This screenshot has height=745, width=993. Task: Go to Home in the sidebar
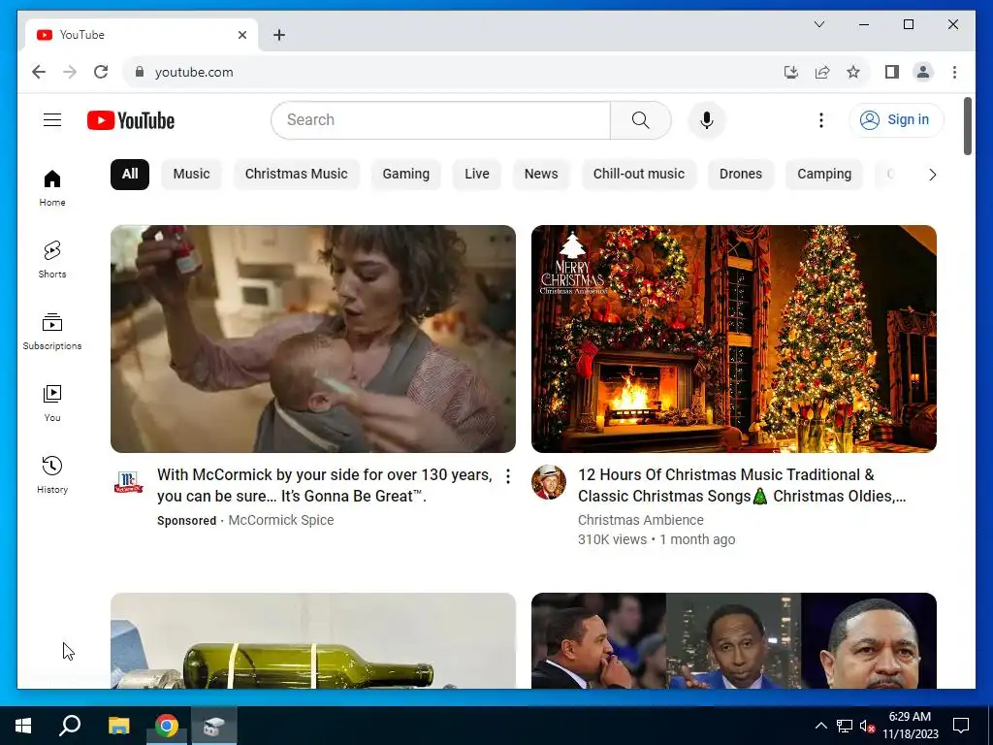52,188
